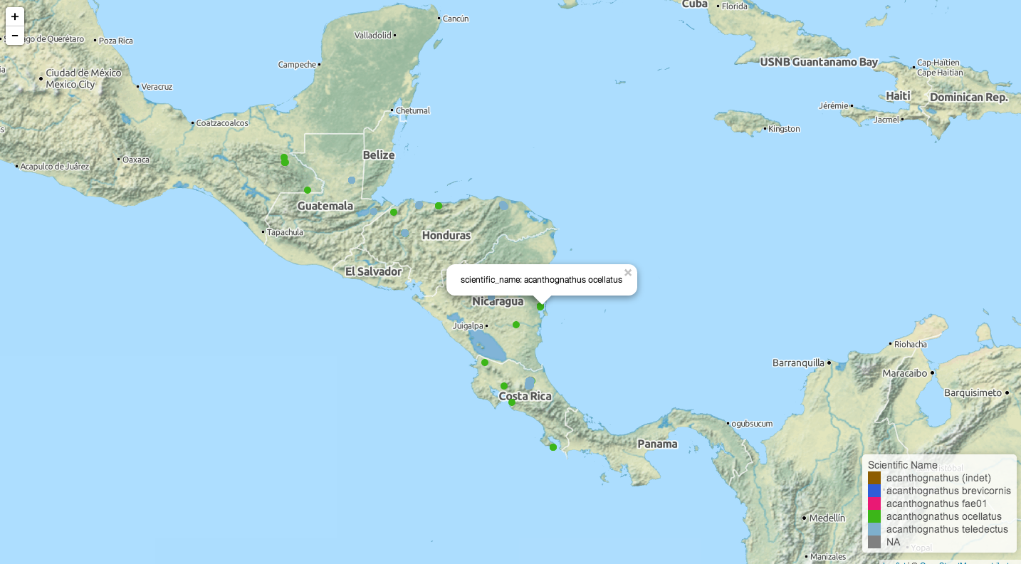The height and width of the screenshot is (564, 1021).
Task: Click the zoom out (−) map control
Action: coord(15,35)
